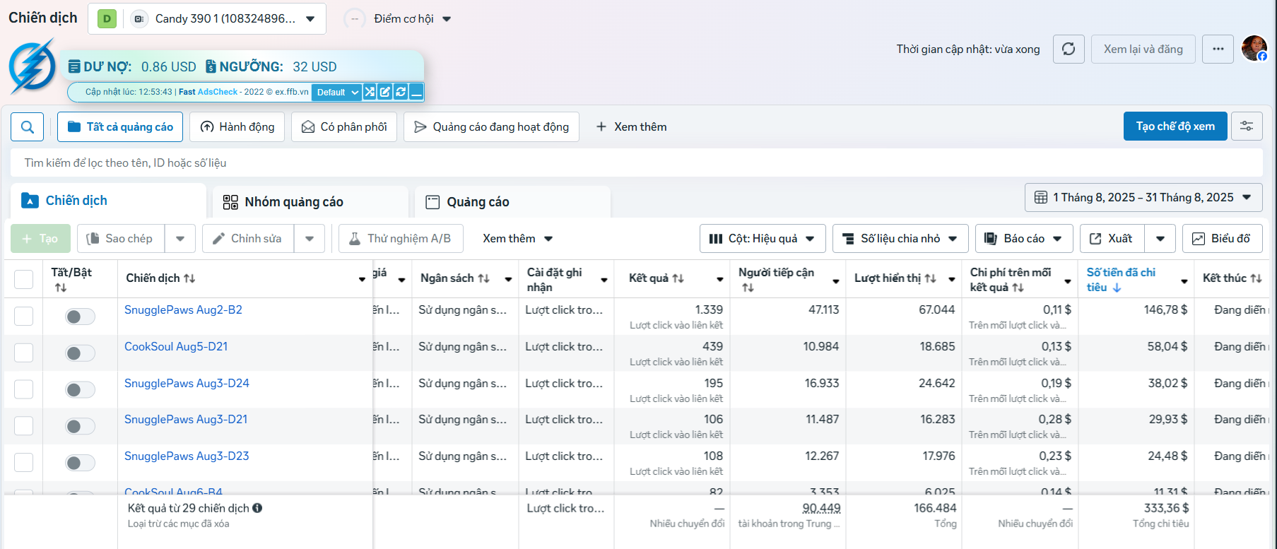Click the shuffle icon in AdsCheck bar

370,92
